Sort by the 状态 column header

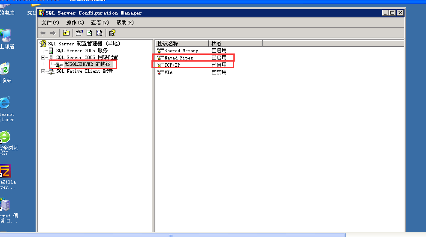click(236, 43)
